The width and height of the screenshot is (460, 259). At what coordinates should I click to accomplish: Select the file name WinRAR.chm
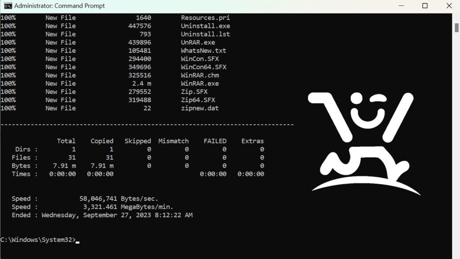200,75
